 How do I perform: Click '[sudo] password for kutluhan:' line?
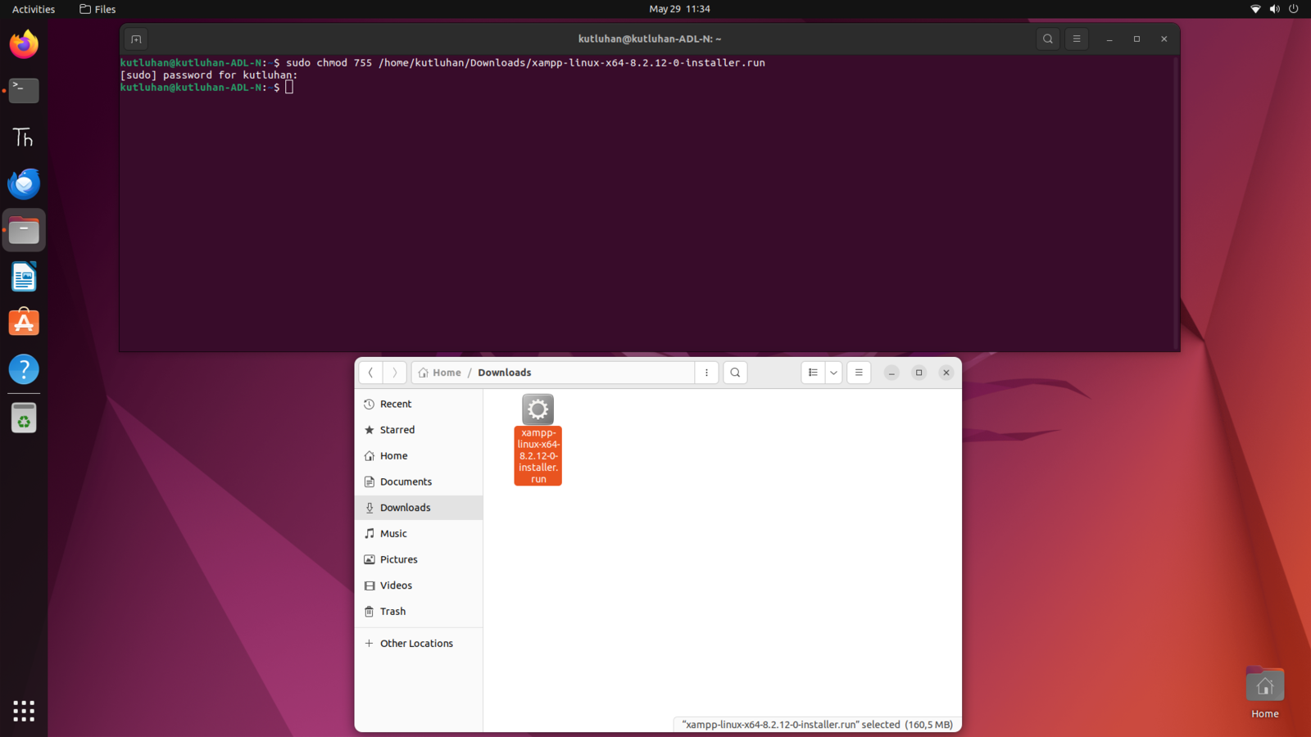[209, 75]
